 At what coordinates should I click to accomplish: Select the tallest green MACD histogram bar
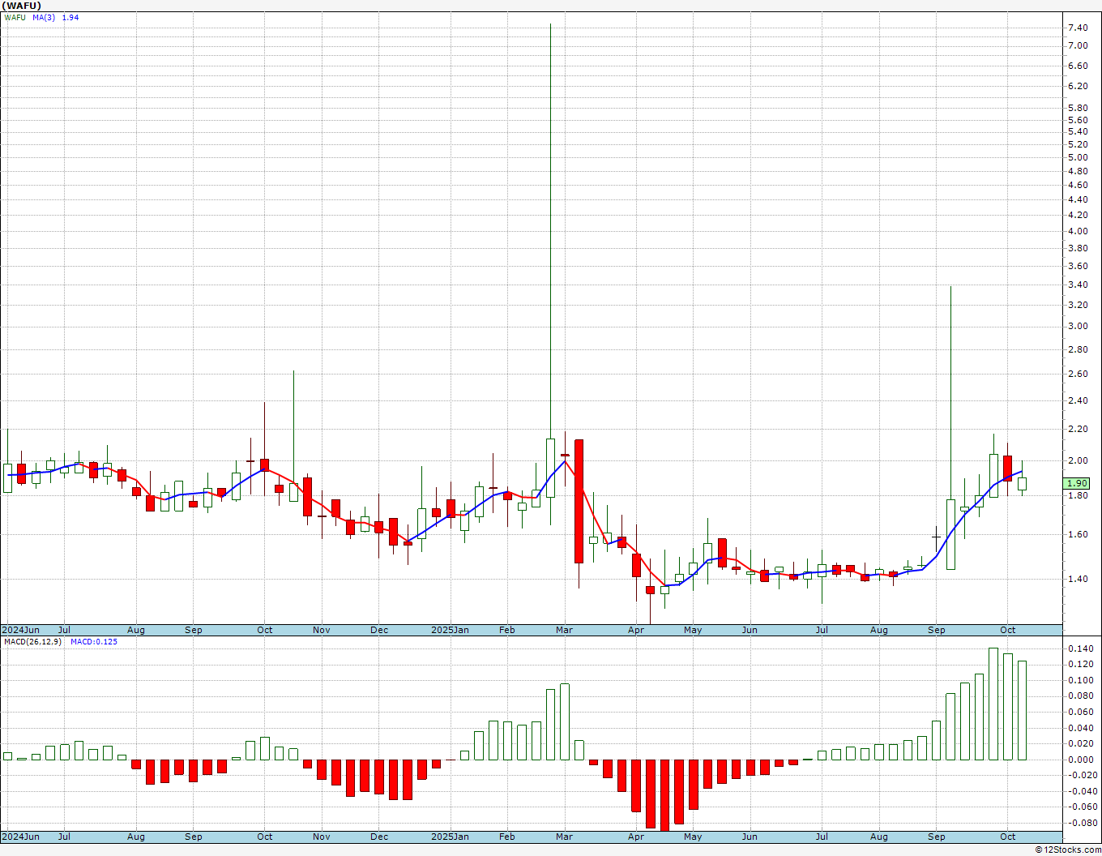click(x=993, y=704)
